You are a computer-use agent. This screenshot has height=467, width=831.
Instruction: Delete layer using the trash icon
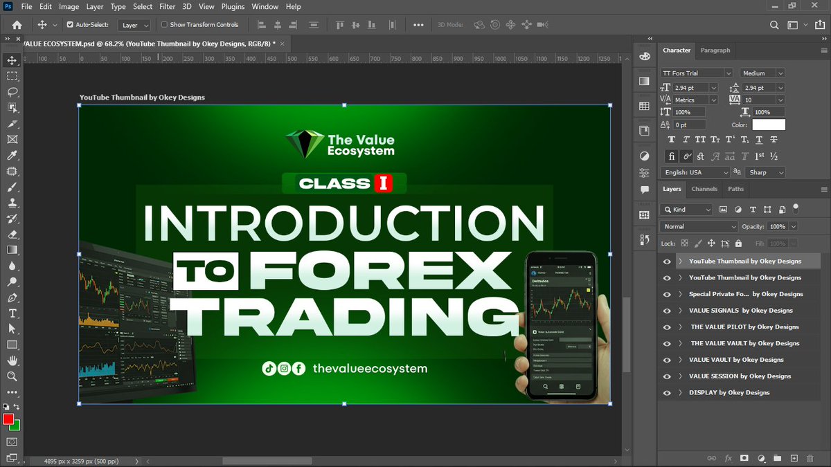(x=810, y=458)
